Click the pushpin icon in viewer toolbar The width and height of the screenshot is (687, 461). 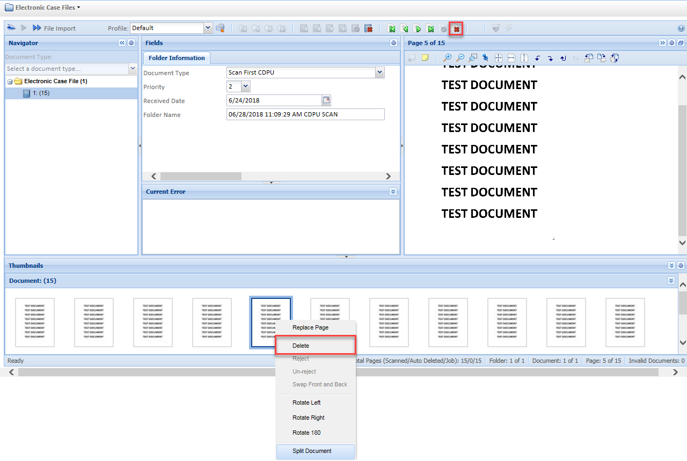pos(485,58)
